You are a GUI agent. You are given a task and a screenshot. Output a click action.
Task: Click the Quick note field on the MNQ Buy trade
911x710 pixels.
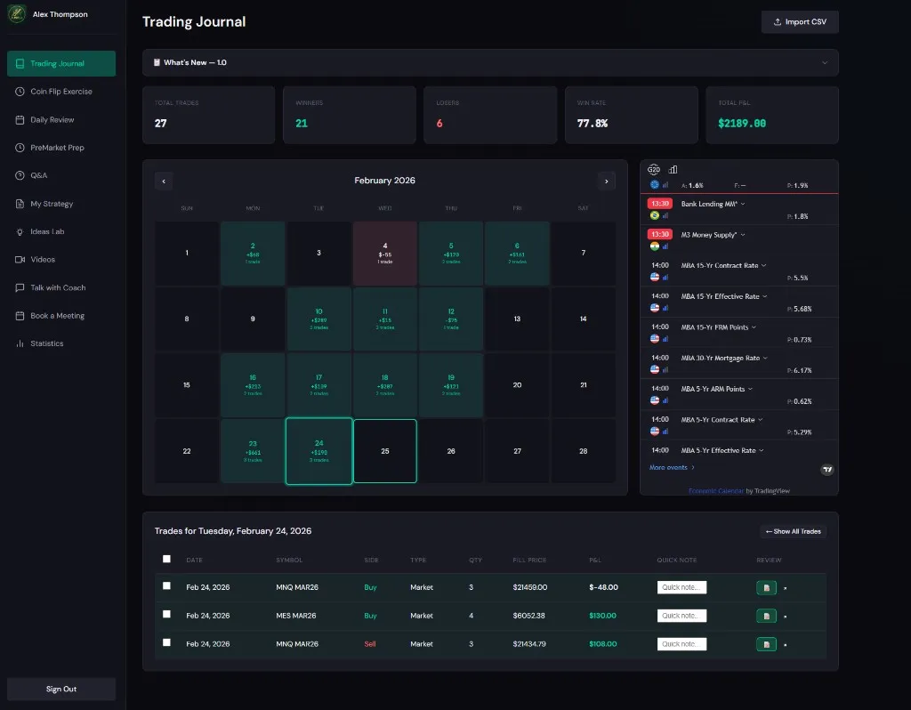[681, 586]
